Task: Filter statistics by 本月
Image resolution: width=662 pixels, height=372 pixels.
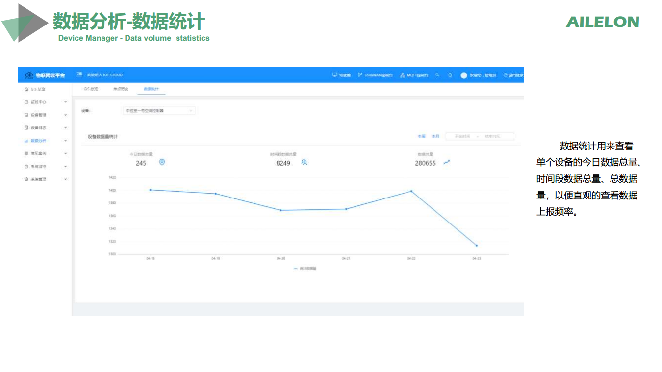Action: click(x=435, y=136)
